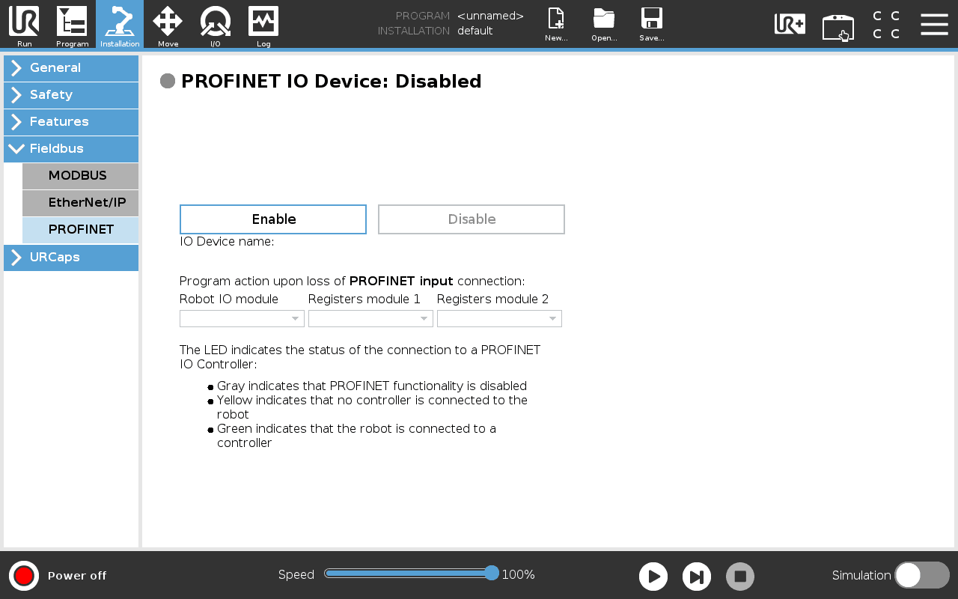958x599 pixels.
Task: Toggle the Simulation switch
Action: pos(922,575)
